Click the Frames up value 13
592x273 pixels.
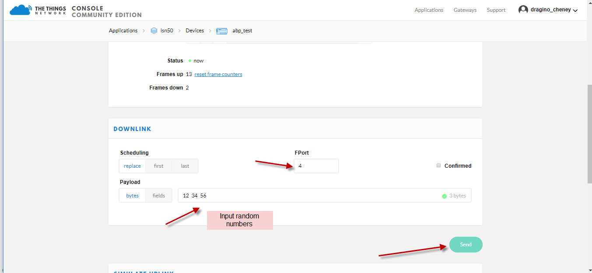(x=189, y=74)
